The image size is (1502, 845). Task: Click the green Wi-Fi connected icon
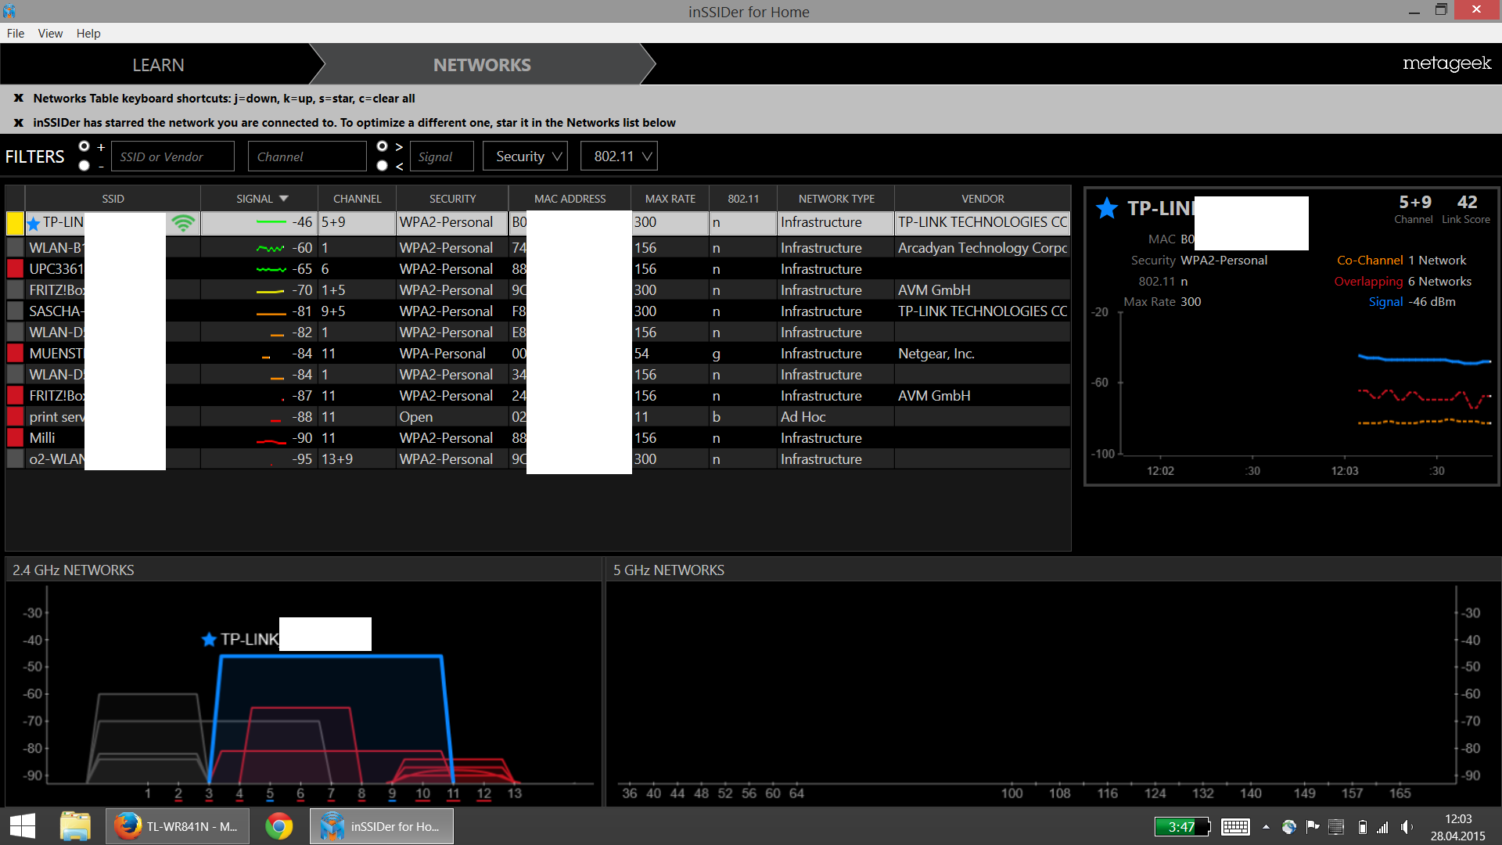point(183,223)
